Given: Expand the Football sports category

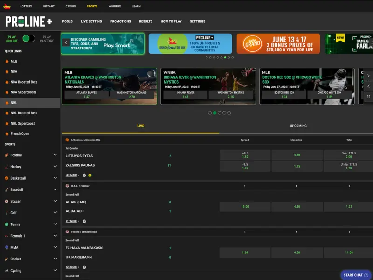Looking at the screenshot, I should pyautogui.click(x=55, y=155).
